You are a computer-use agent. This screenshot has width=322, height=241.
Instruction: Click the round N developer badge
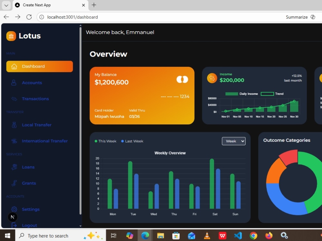13,217
